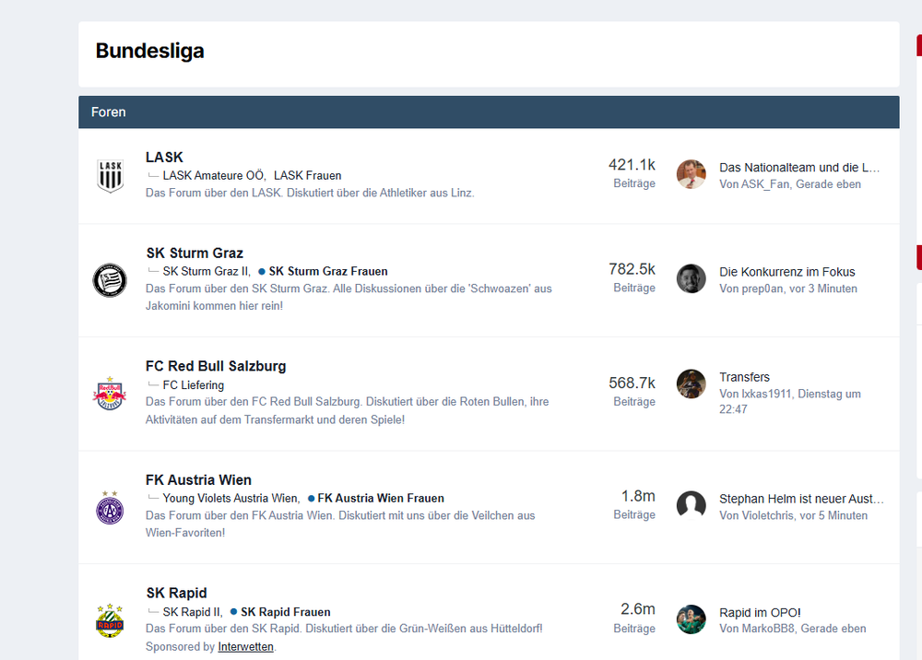Open lxkas1911's avatar in Salzburg row

tap(691, 383)
